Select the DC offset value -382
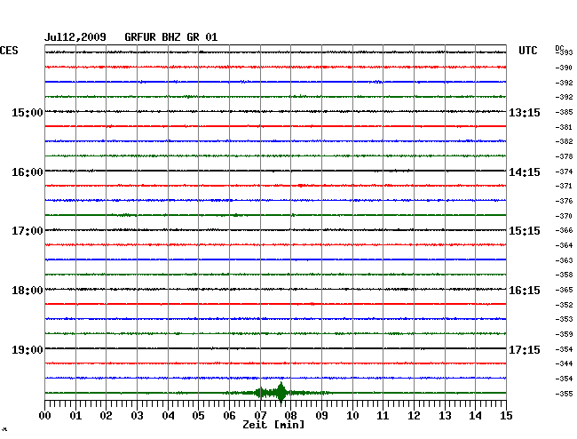This screenshot has width=577, height=439. (x=564, y=141)
